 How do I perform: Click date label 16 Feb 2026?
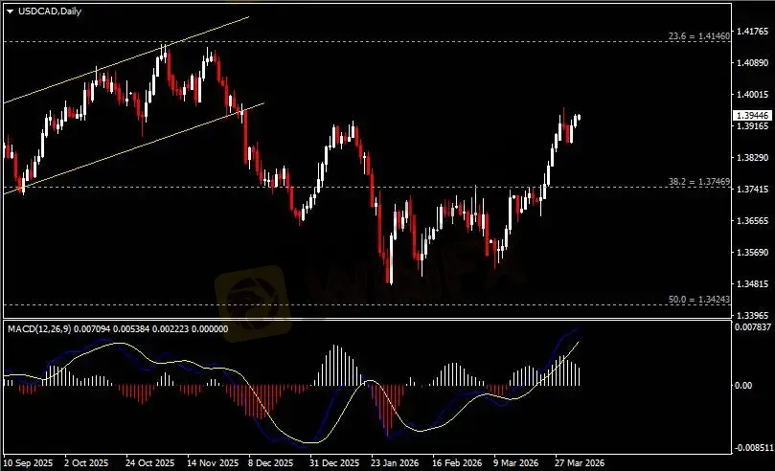[x=457, y=463]
